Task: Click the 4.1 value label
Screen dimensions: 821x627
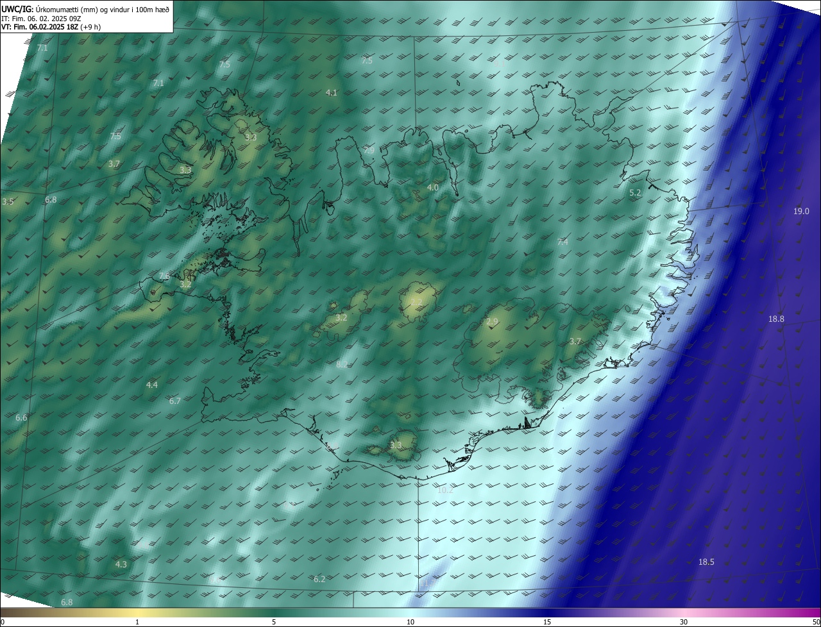Action: [331, 93]
